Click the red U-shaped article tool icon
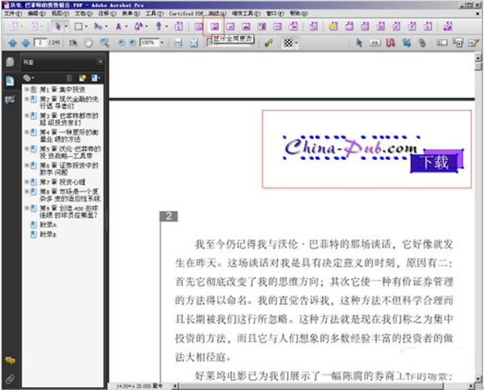The height and width of the screenshot is (390, 484). click(x=391, y=43)
